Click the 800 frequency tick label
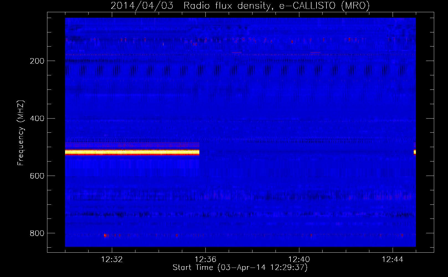This screenshot has height=277, width=448. (37, 233)
